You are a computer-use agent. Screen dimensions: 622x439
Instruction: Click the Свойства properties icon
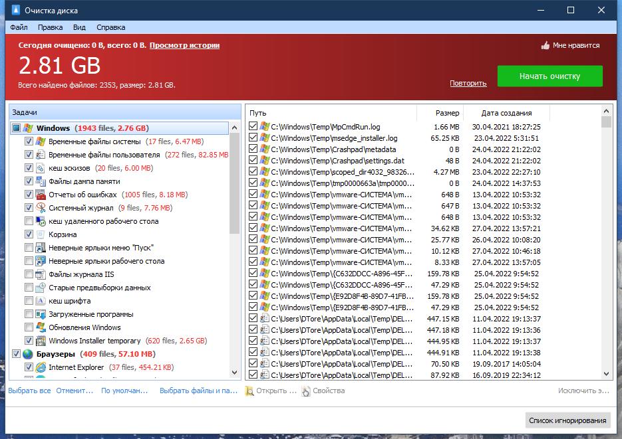pos(306,391)
